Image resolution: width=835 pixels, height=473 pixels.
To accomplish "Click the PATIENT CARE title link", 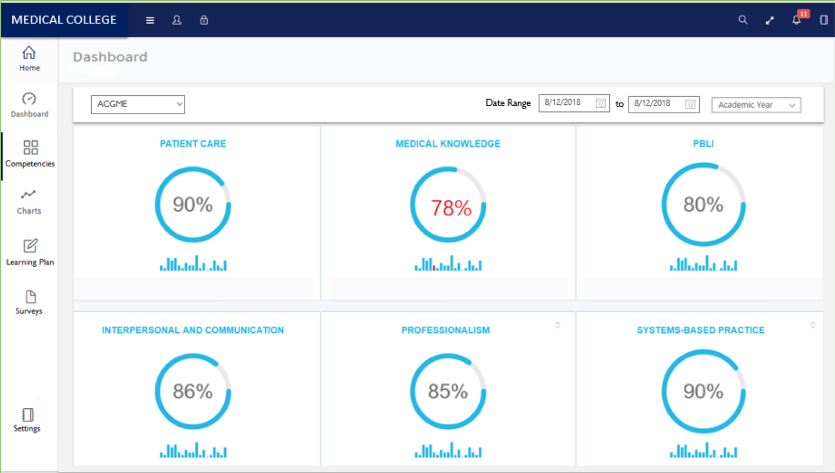I will [x=193, y=144].
